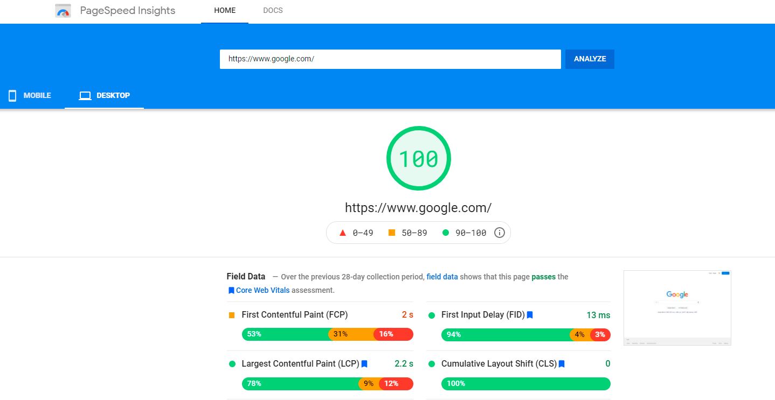The height and width of the screenshot is (400, 775).
Task: Click the green dot beside Cumulative Layout Shift
Action: tap(432, 364)
